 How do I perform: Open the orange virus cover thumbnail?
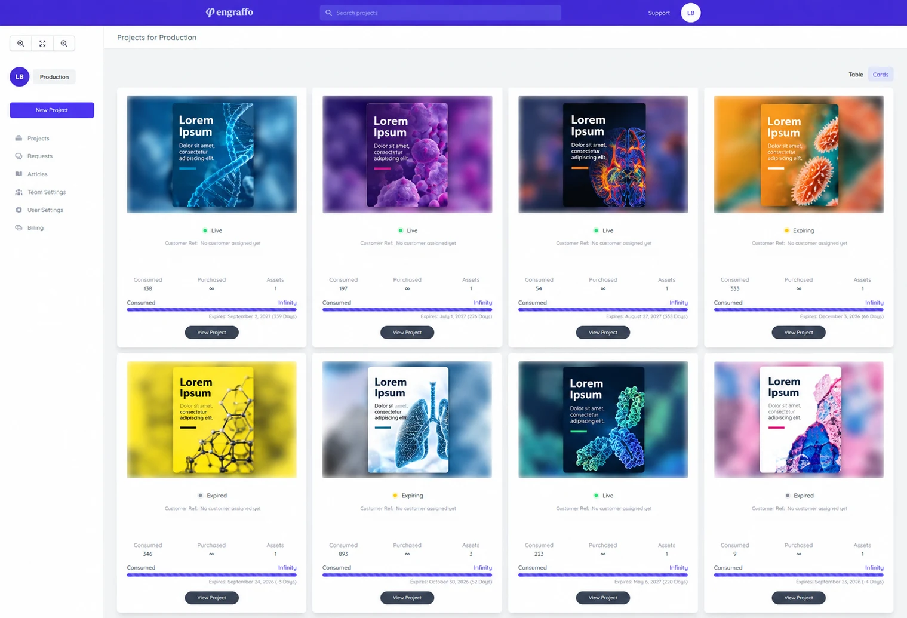tap(798, 154)
